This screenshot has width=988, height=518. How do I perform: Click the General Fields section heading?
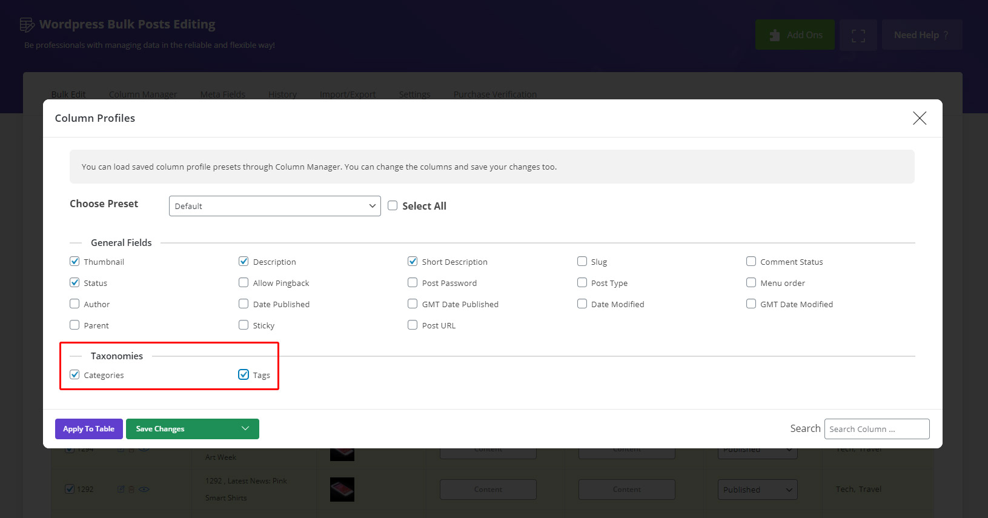[x=121, y=242]
